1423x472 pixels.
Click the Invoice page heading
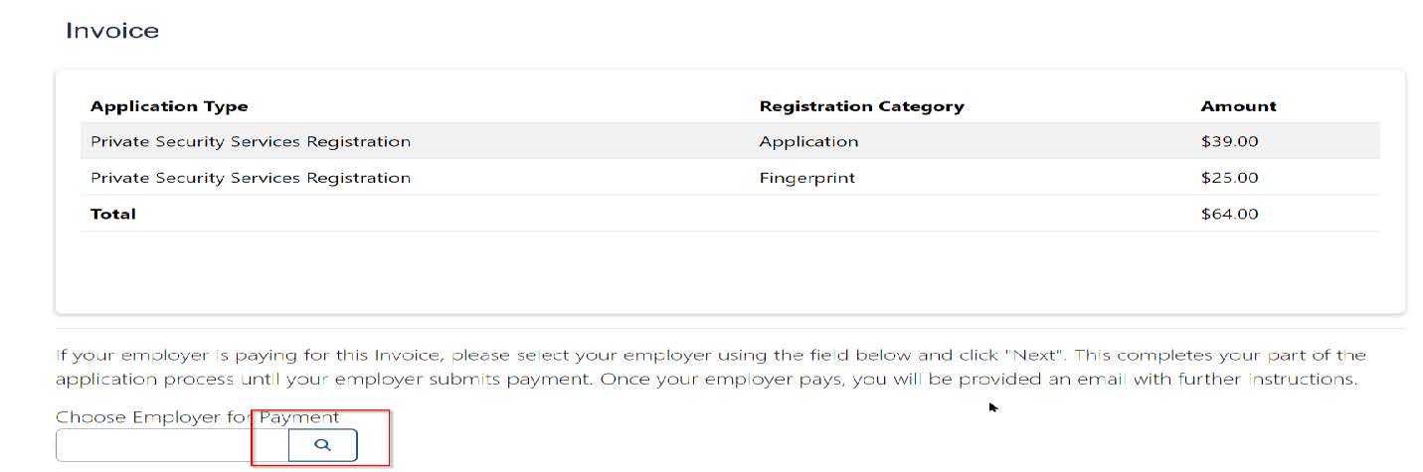(x=112, y=31)
